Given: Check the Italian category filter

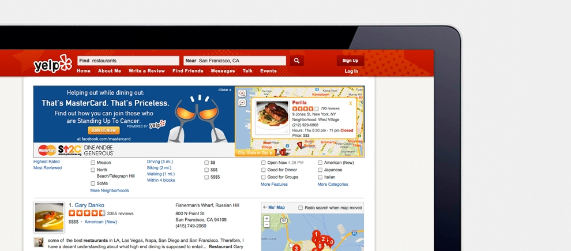Looking at the screenshot, I should click(320, 177).
